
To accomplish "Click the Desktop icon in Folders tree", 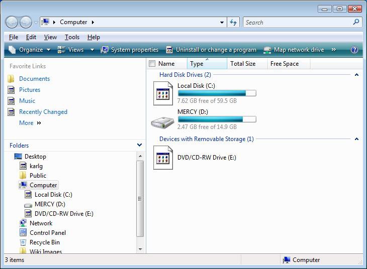I will tap(18, 157).
